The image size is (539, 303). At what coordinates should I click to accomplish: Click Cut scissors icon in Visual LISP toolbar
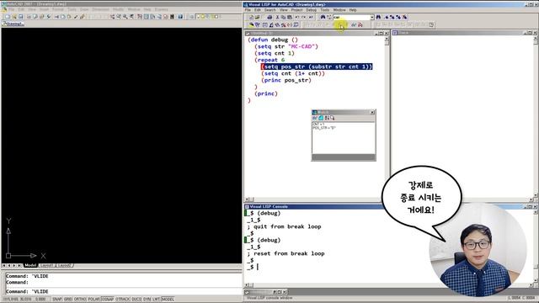277,17
